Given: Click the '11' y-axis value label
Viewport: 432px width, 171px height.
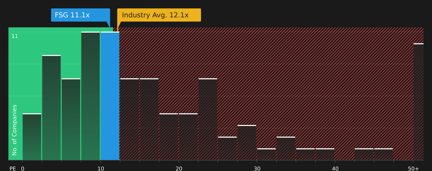Looking at the screenshot, I should 15,36.
